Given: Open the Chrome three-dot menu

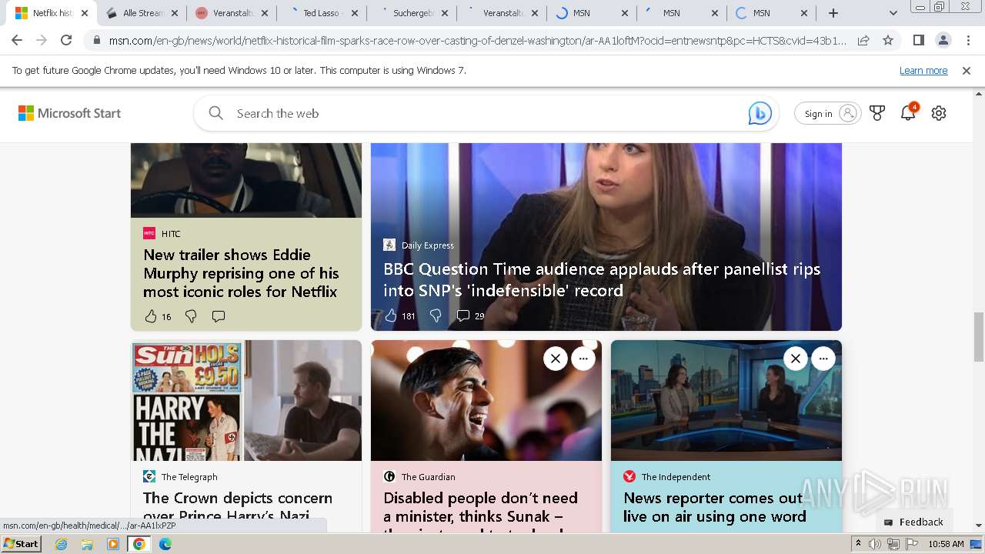Looking at the screenshot, I should click(x=968, y=40).
